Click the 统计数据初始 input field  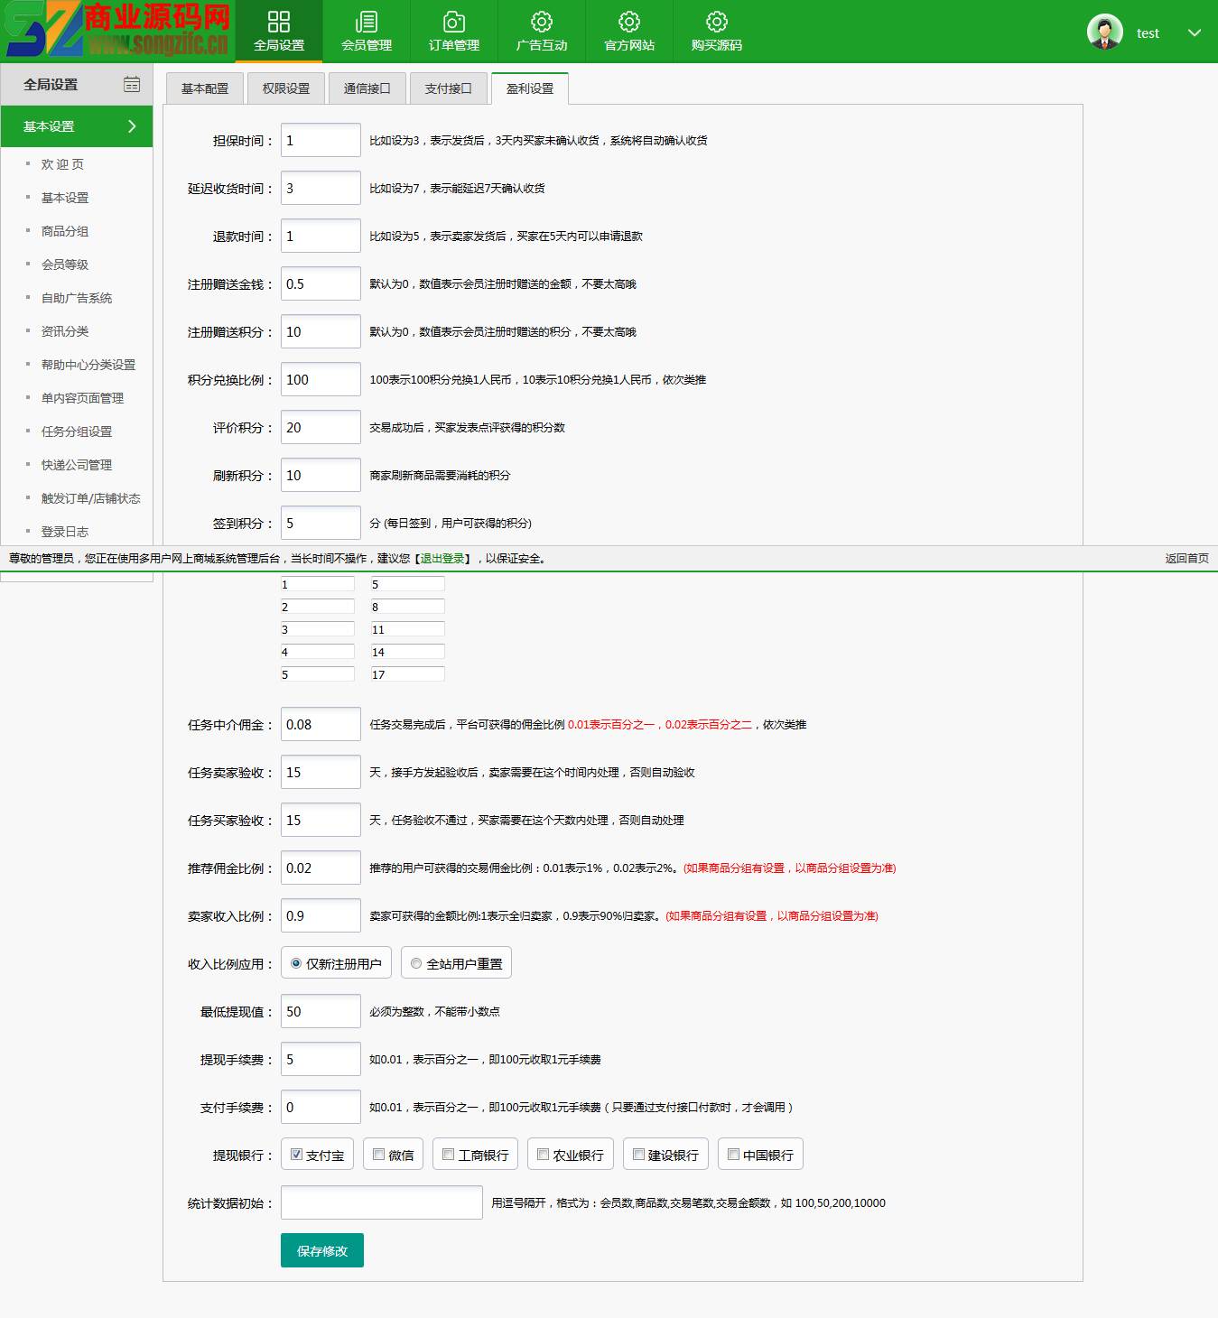click(x=381, y=1202)
